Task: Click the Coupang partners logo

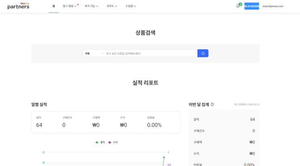Action: point(18,6)
